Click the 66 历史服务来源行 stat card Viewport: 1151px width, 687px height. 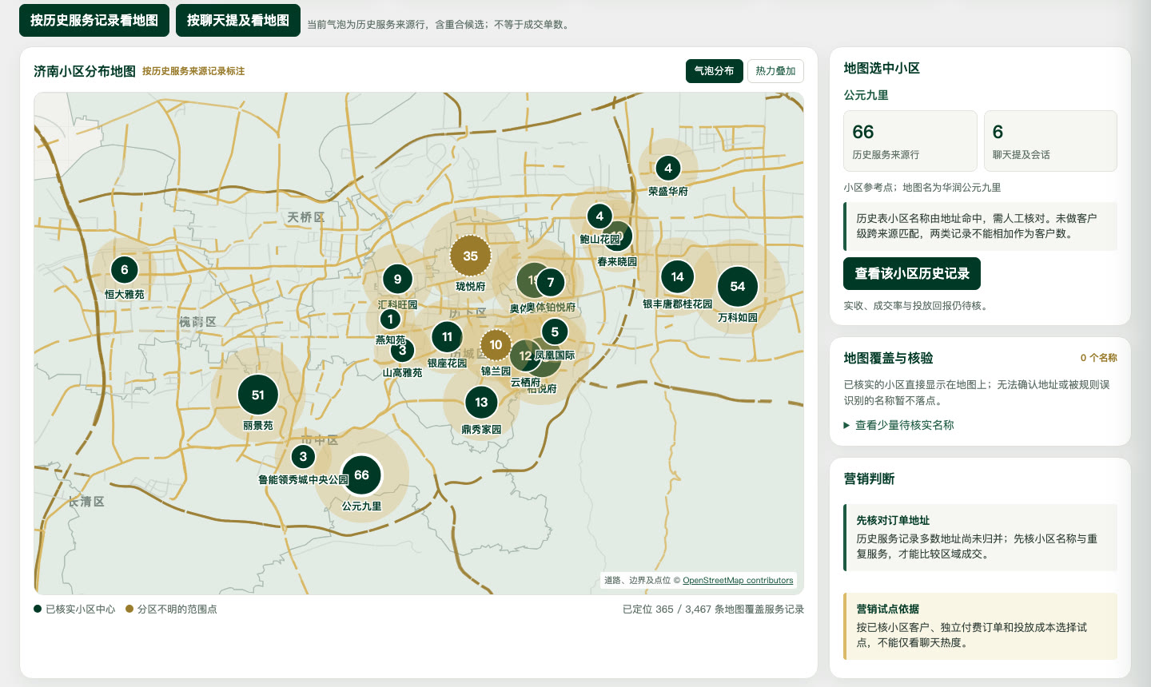pos(910,141)
